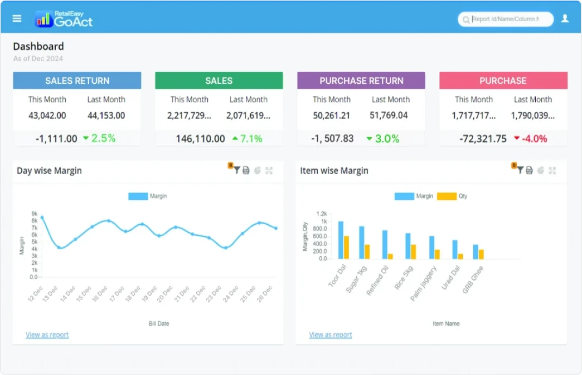This screenshot has height=375, width=582.
Task: Open the user profile icon
Action: point(565,17)
